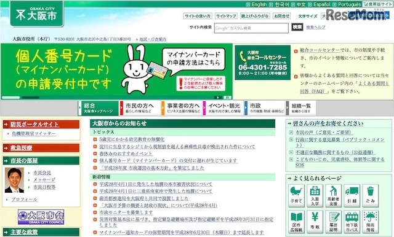394x237 pixels.
Task: Play the banner slideshow
Action: click(218, 98)
